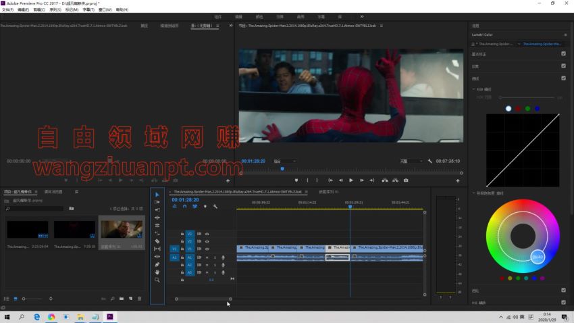Screen dimensions: 574x323
Task: Select the Zoom magnifier tool
Action: pyautogui.click(x=157, y=280)
